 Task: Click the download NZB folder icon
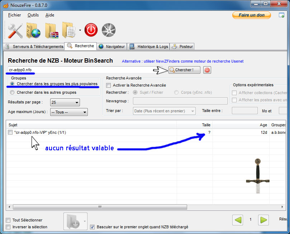point(73,221)
